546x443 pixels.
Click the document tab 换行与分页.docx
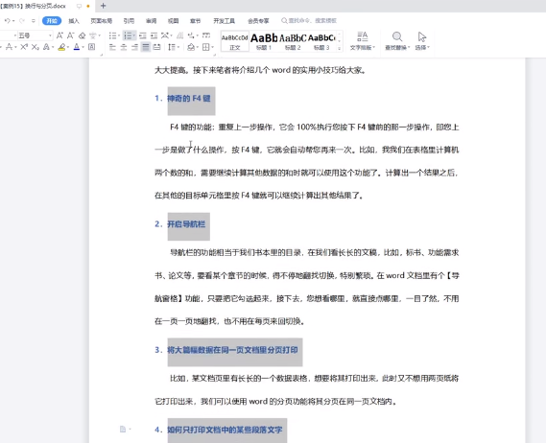click(x=33, y=6)
